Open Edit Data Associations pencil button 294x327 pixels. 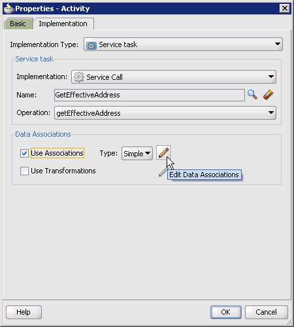click(163, 153)
